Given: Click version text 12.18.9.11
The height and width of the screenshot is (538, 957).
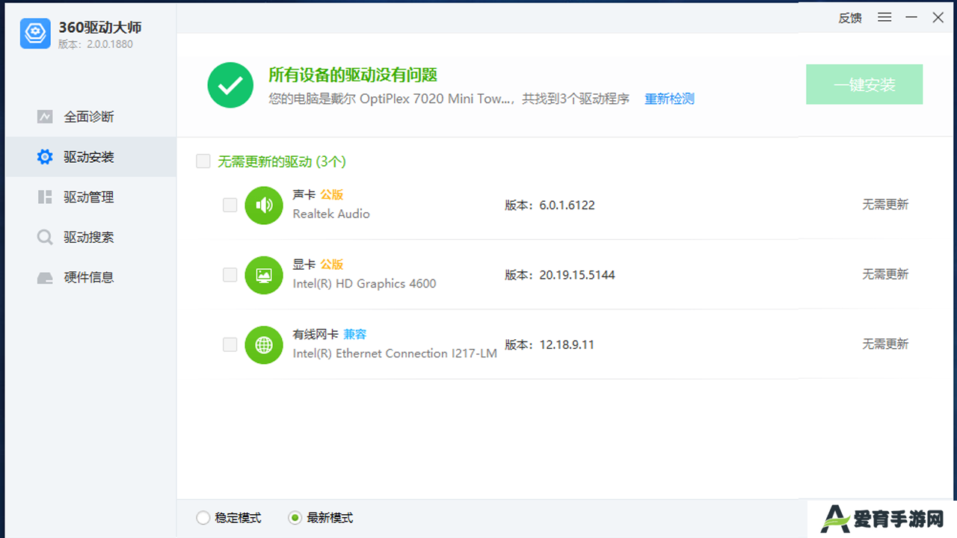Looking at the screenshot, I should click(567, 345).
